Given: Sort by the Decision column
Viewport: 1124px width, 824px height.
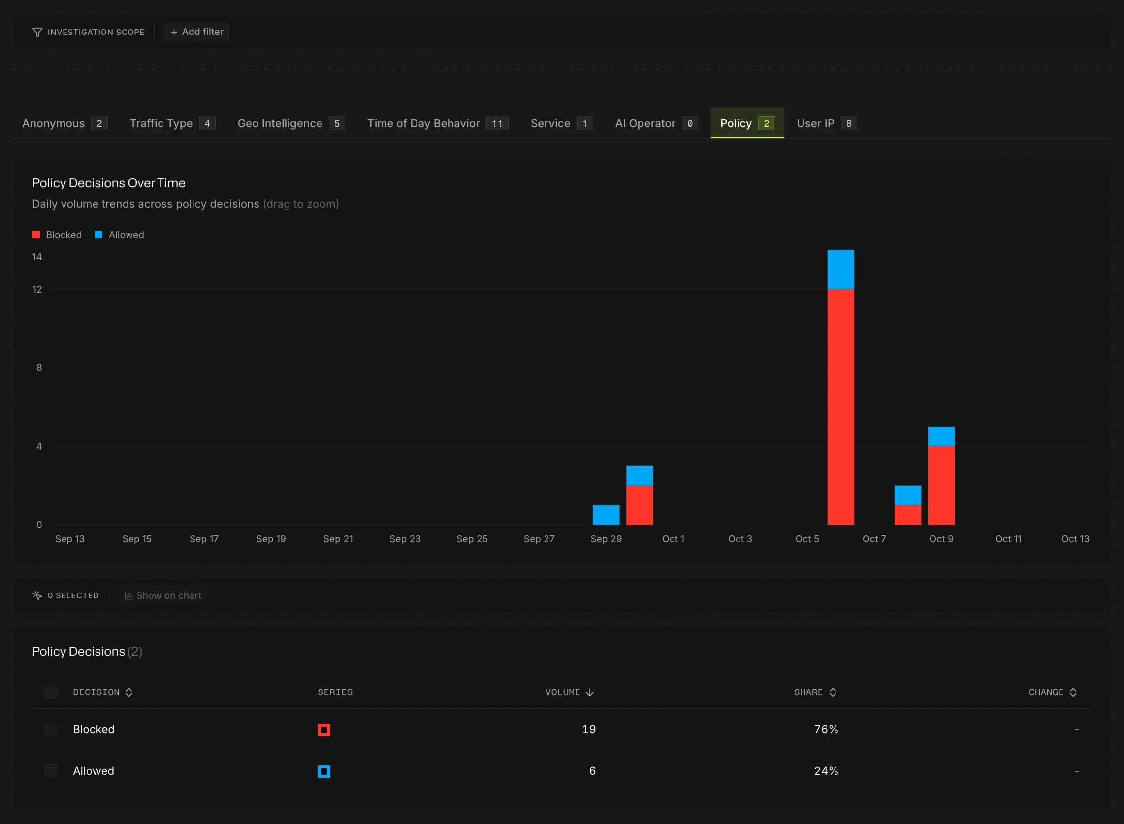Looking at the screenshot, I should click(x=103, y=692).
